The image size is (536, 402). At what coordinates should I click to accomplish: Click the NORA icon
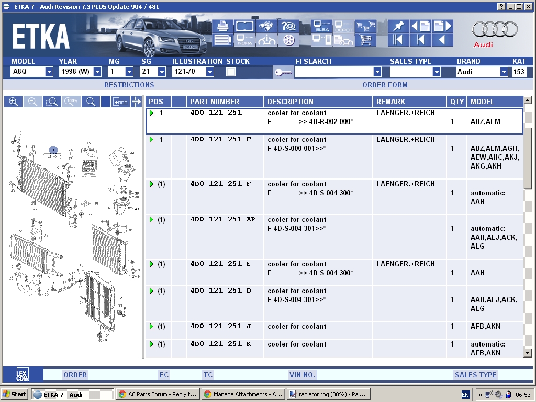click(245, 40)
